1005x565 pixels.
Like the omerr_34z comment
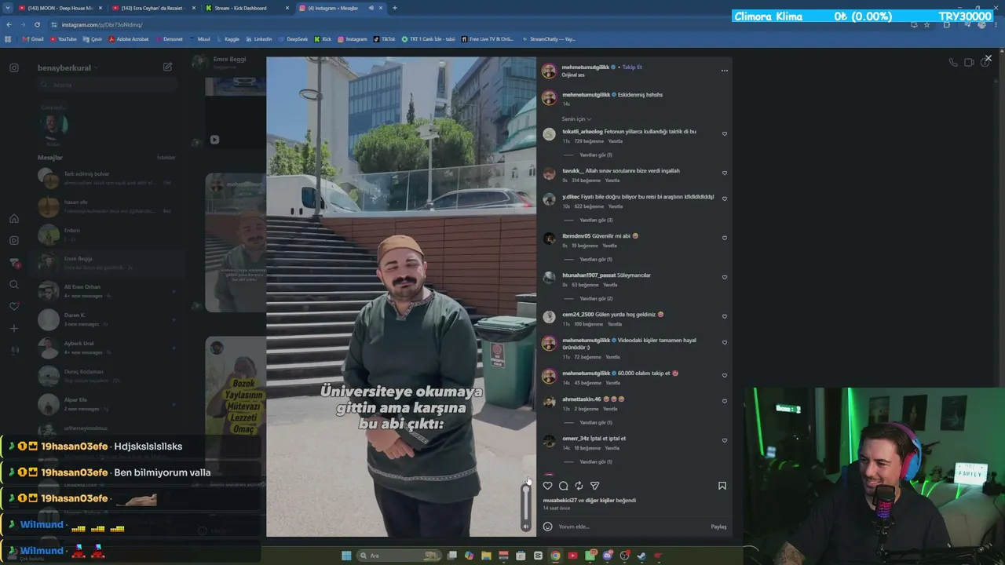click(724, 440)
